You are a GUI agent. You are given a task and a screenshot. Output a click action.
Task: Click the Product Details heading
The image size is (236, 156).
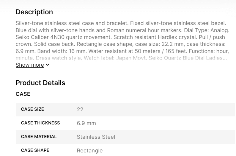[40, 83]
